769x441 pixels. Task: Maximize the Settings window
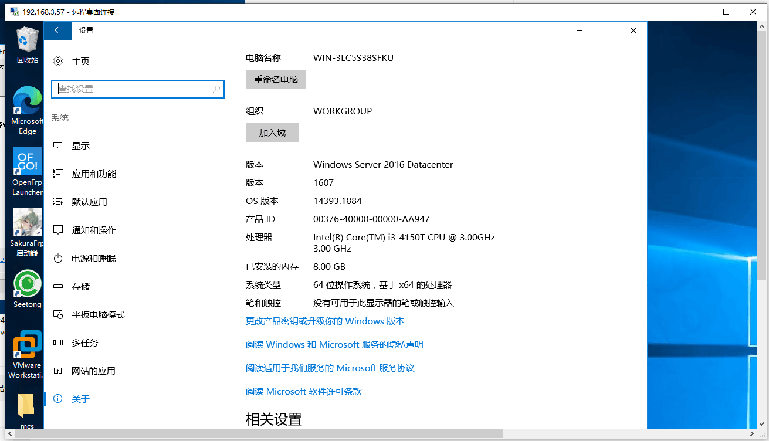pos(607,30)
